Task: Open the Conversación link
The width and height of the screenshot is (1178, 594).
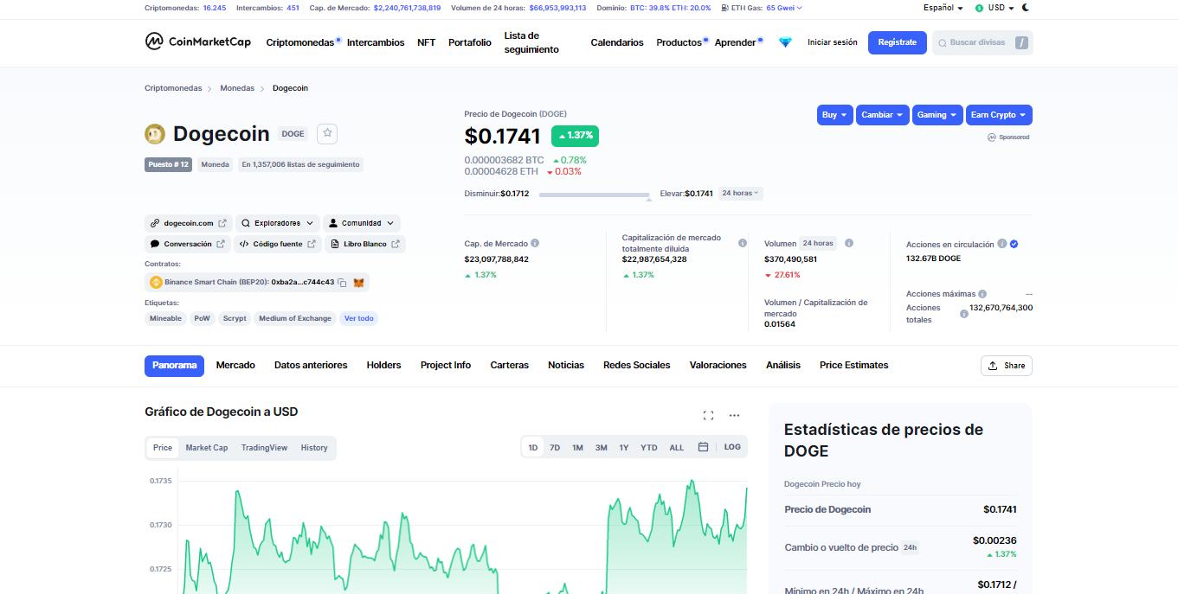Action: (188, 245)
